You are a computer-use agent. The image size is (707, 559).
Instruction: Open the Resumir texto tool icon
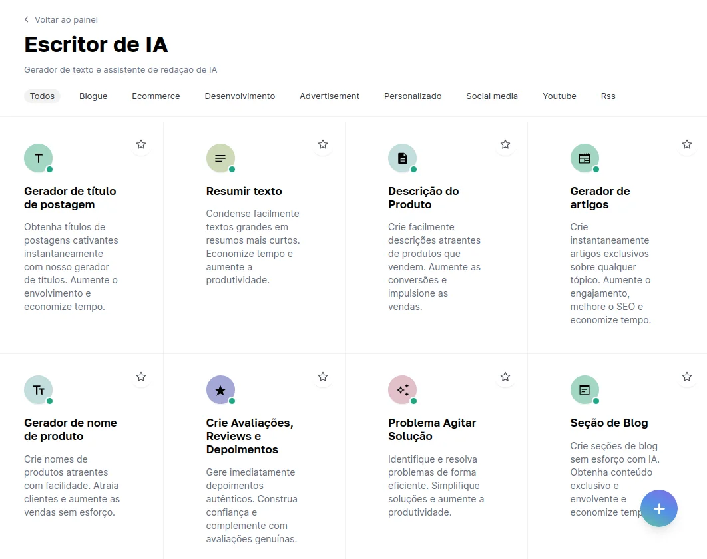tap(220, 158)
